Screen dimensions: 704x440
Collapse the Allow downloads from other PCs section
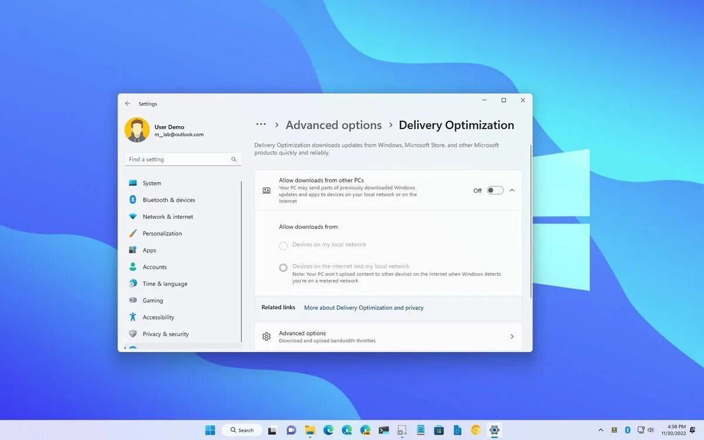512,190
